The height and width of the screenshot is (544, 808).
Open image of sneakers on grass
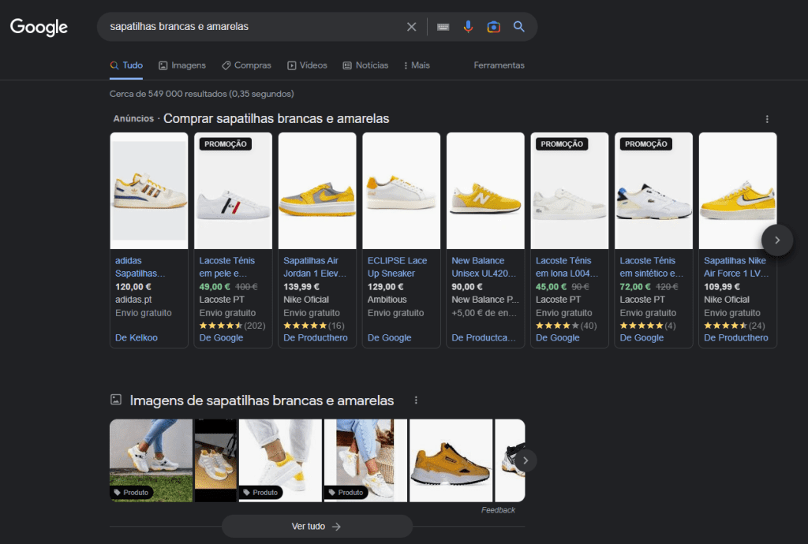tap(151, 460)
